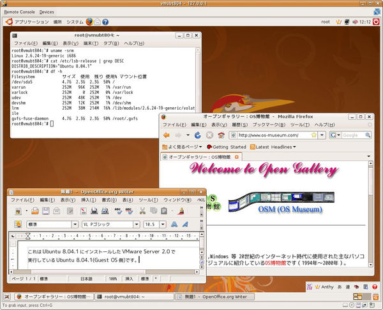383x310 pixels.
Task: Open Firefox history navigation dropdown arrow
Action: 188,135
